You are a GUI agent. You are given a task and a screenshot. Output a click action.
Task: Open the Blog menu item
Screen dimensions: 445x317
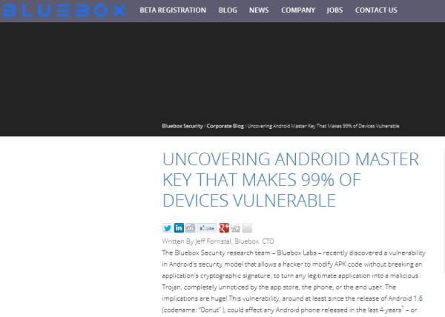pos(228,10)
